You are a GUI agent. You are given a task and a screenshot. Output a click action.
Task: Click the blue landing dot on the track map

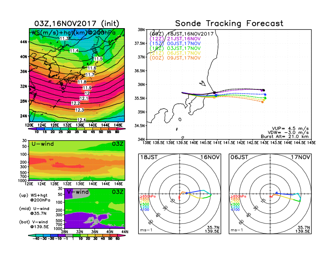[x=265, y=94]
